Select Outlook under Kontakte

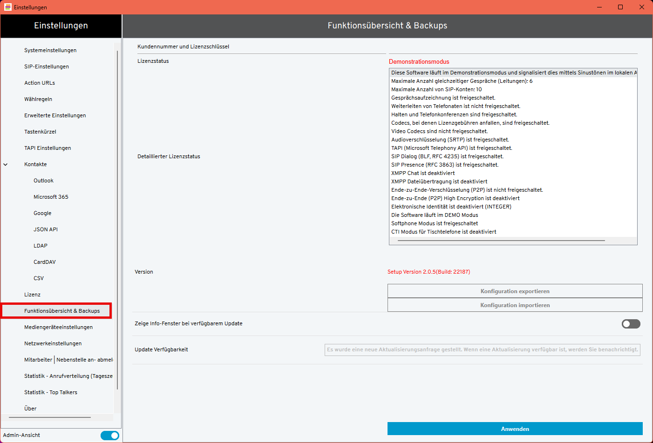pos(43,181)
